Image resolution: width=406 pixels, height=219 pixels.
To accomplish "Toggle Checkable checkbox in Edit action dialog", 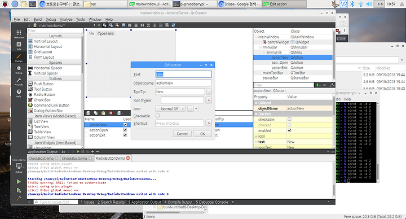I will (158, 116).
